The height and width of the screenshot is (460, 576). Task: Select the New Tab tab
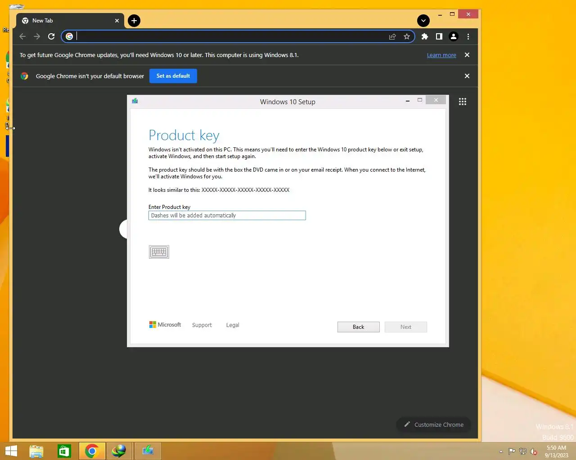point(70,21)
